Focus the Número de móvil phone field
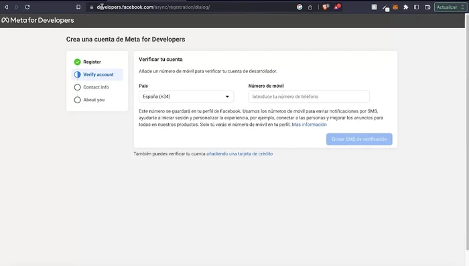The width and height of the screenshot is (469, 266). (x=309, y=96)
